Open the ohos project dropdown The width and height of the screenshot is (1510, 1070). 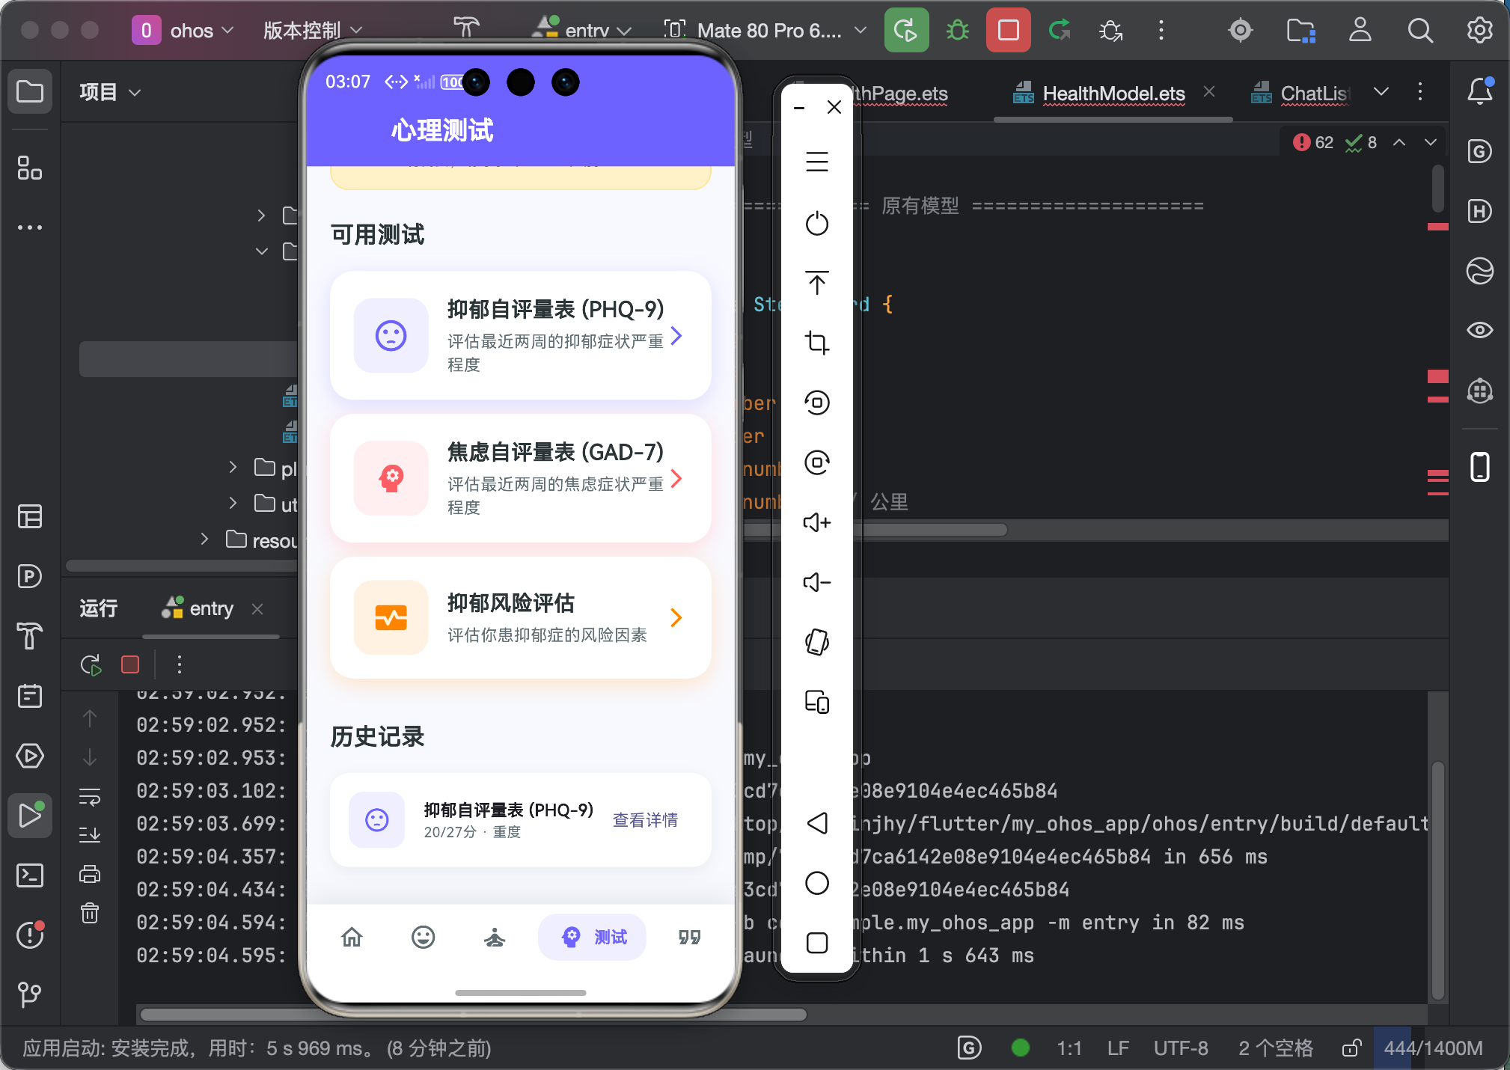click(x=184, y=31)
